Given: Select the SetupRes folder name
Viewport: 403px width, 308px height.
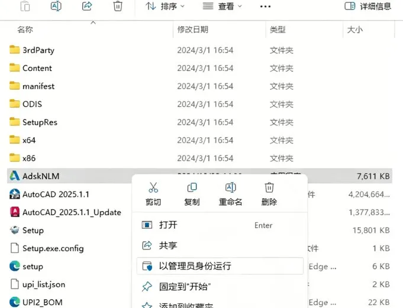Looking at the screenshot, I should [x=40, y=122].
